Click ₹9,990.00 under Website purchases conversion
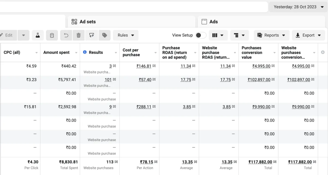328x175 pixels. (x=301, y=107)
